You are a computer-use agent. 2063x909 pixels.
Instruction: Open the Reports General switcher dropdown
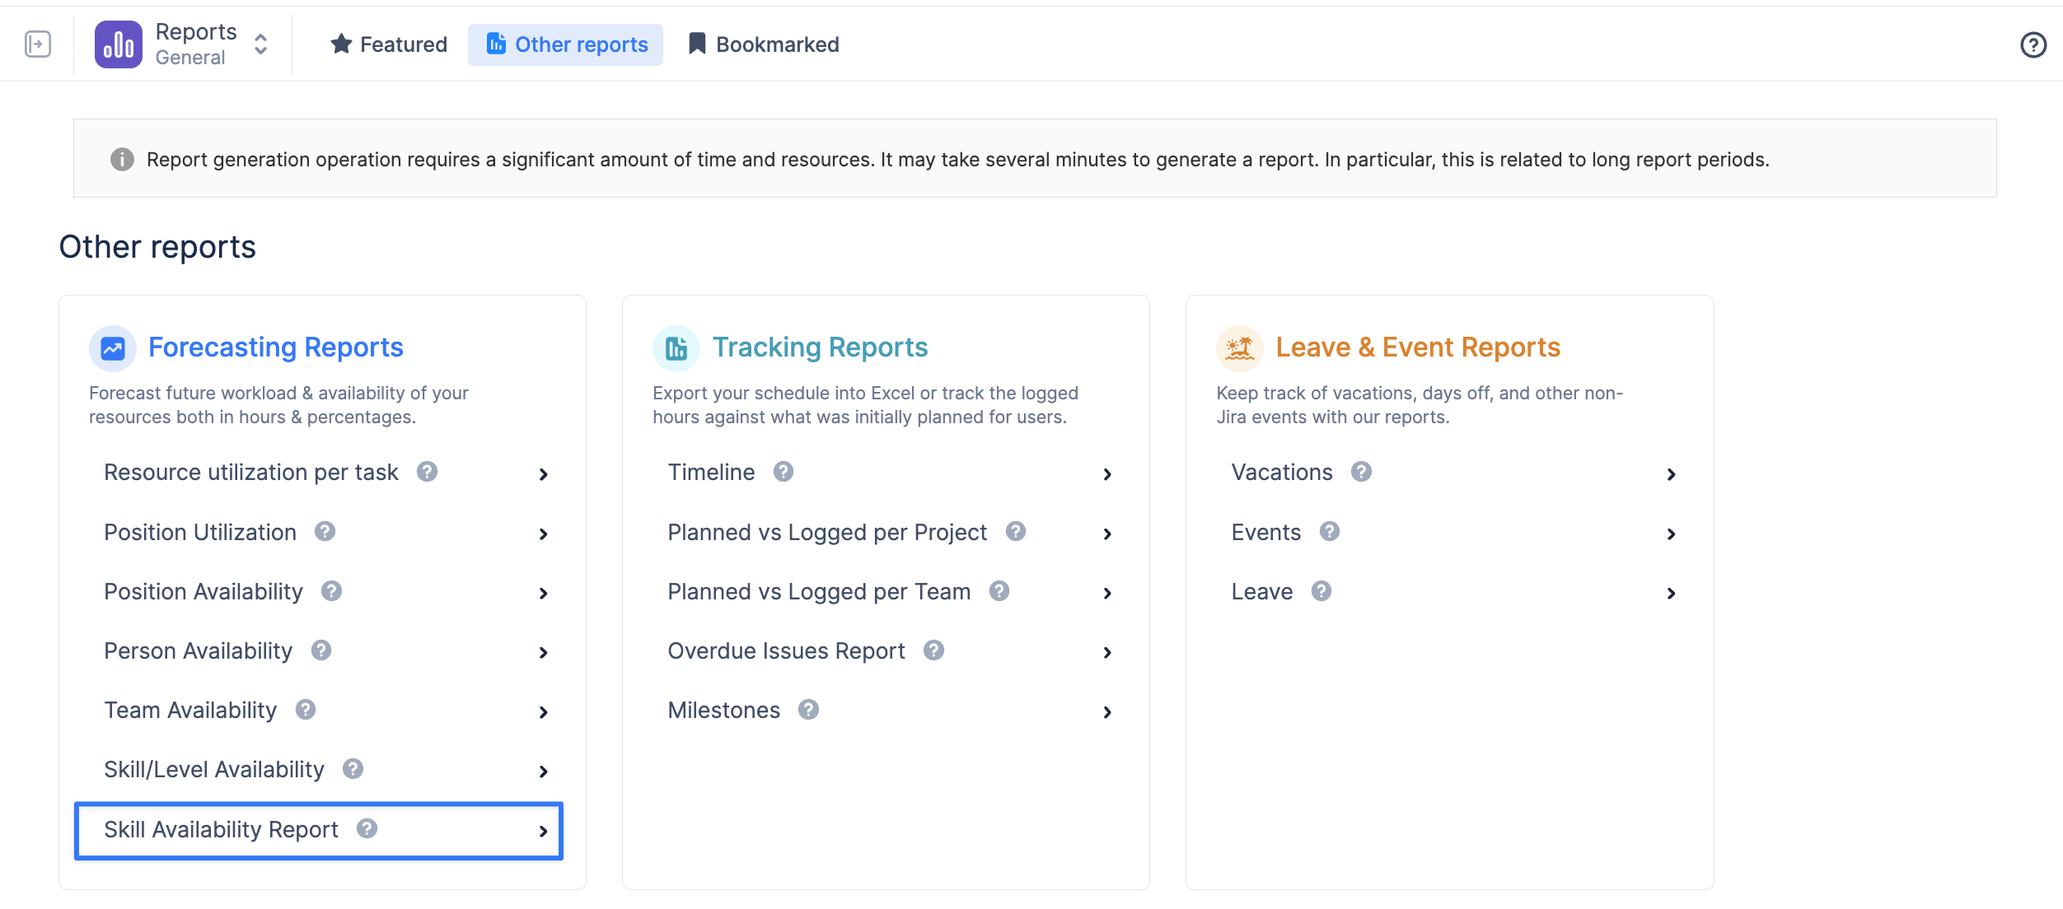260,44
